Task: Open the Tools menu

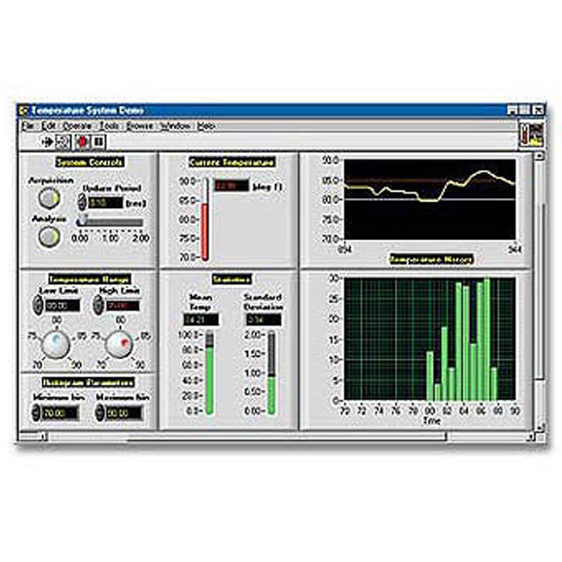Action: (x=109, y=126)
